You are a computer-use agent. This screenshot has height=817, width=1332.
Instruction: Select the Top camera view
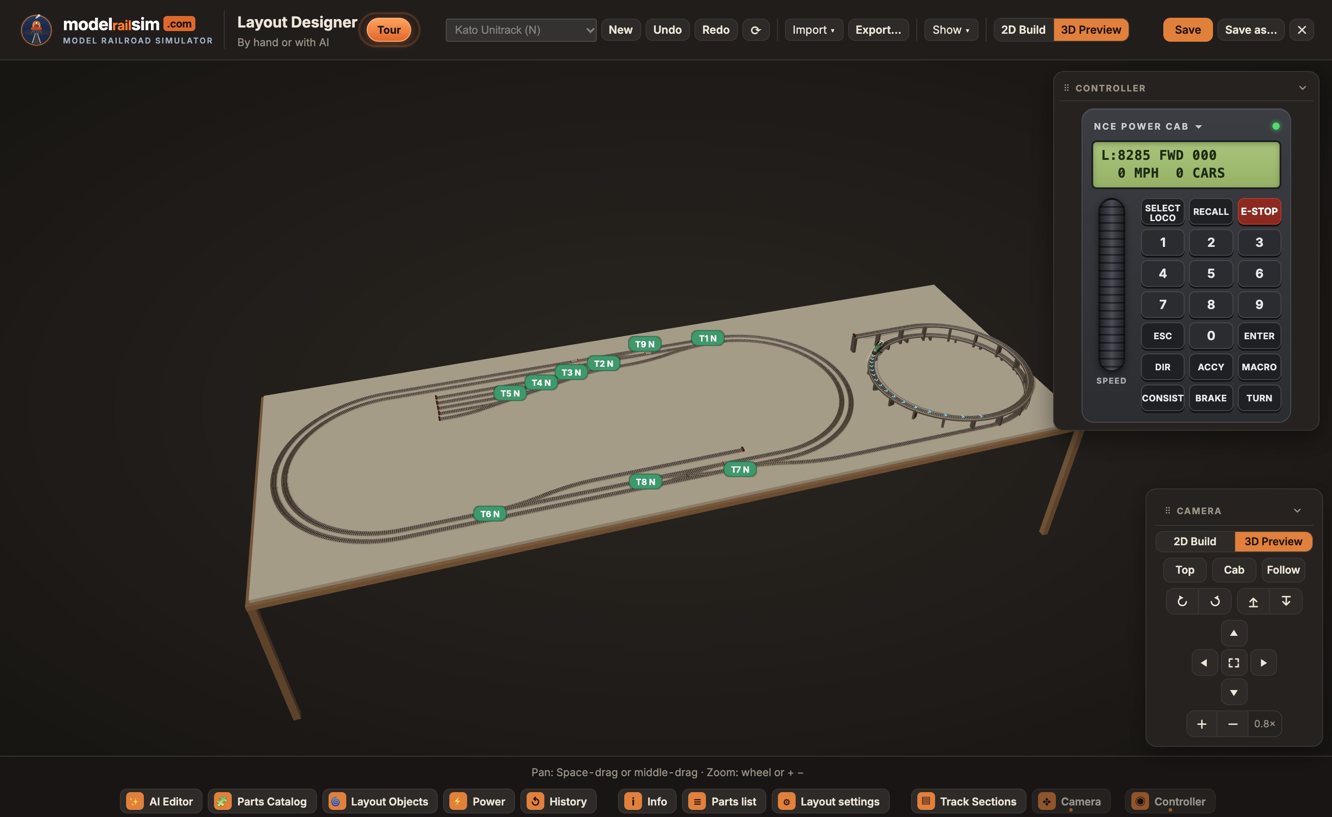(1185, 570)
